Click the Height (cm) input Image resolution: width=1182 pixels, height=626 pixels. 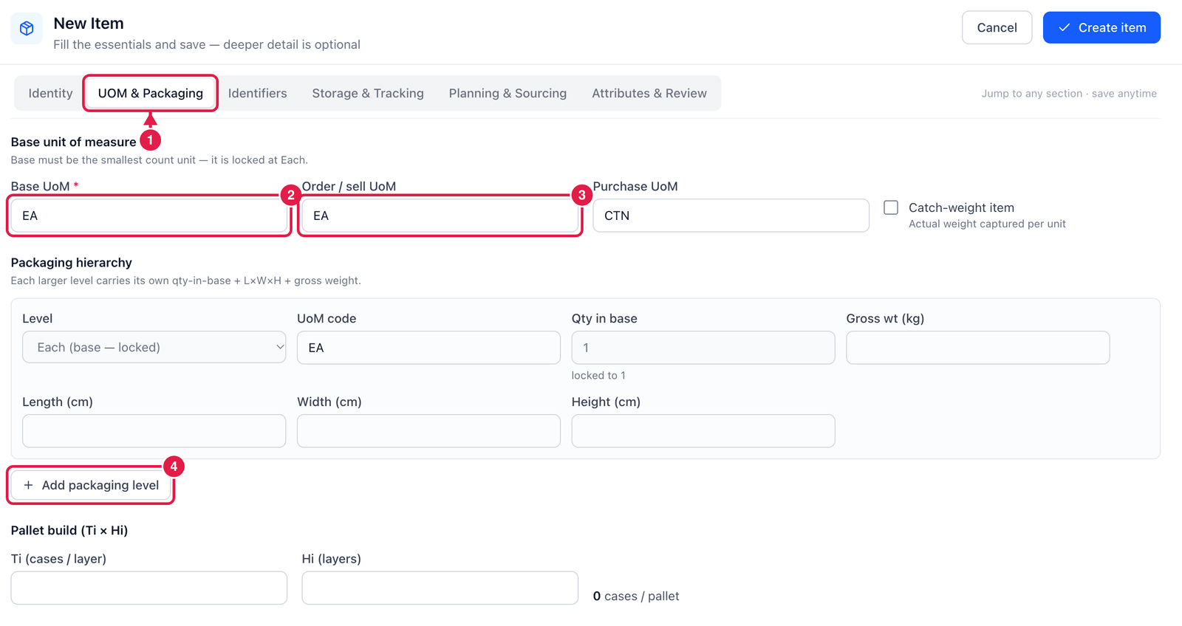point(703,430)
